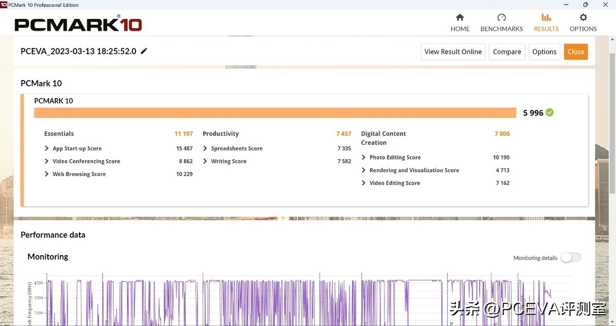Toggle the Monitoring details switch
This screenshot has width=616, height=326.
coord(570,258)
